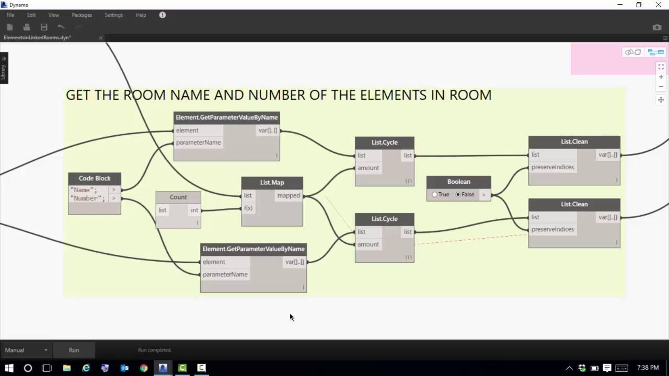The image size is (669, 376).
Task: Open Google Chrome from the taskbar
Action: (144, 368)
